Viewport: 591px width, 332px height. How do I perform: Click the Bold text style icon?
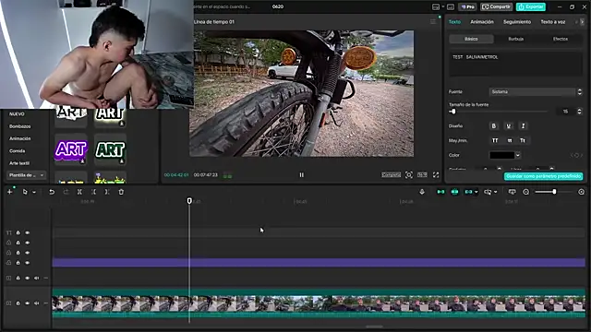tap(494, 126)
